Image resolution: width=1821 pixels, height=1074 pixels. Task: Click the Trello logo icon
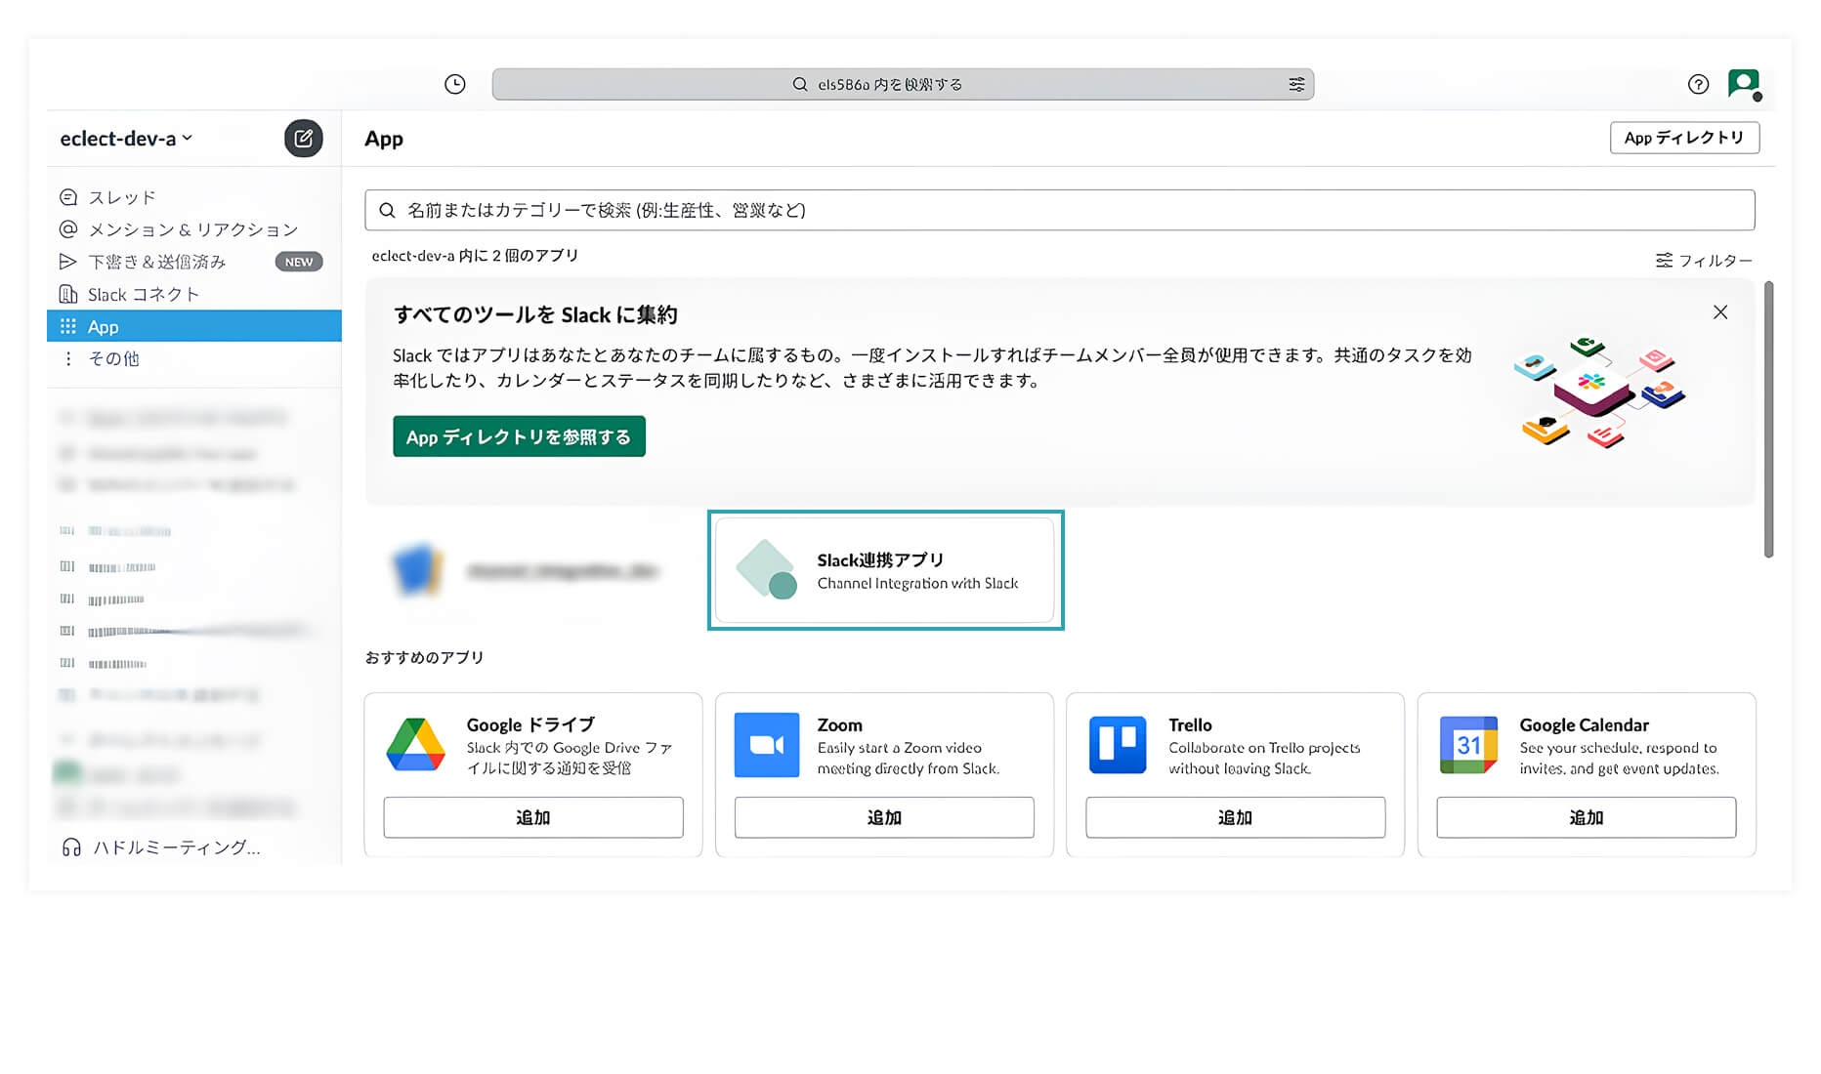click(1118, 745)
